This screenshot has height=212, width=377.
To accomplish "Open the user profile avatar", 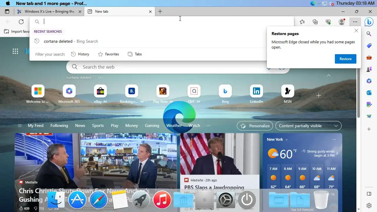I will tap(342, 21).
